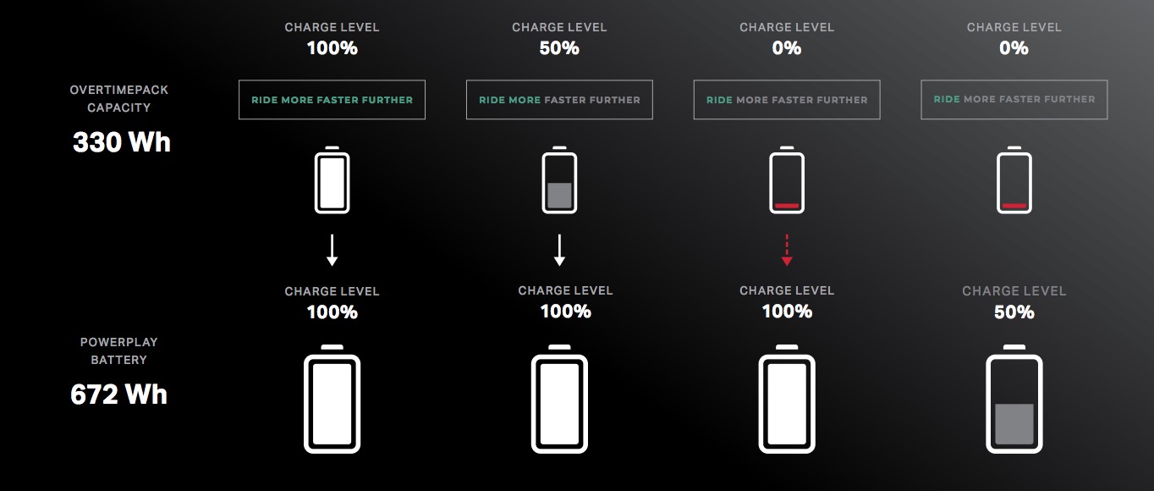The height and width of the screenshot is (491, 1154).
Task: Click the fully green RIDE MORE FASTER FURTHER box
Action: [332, 100]
